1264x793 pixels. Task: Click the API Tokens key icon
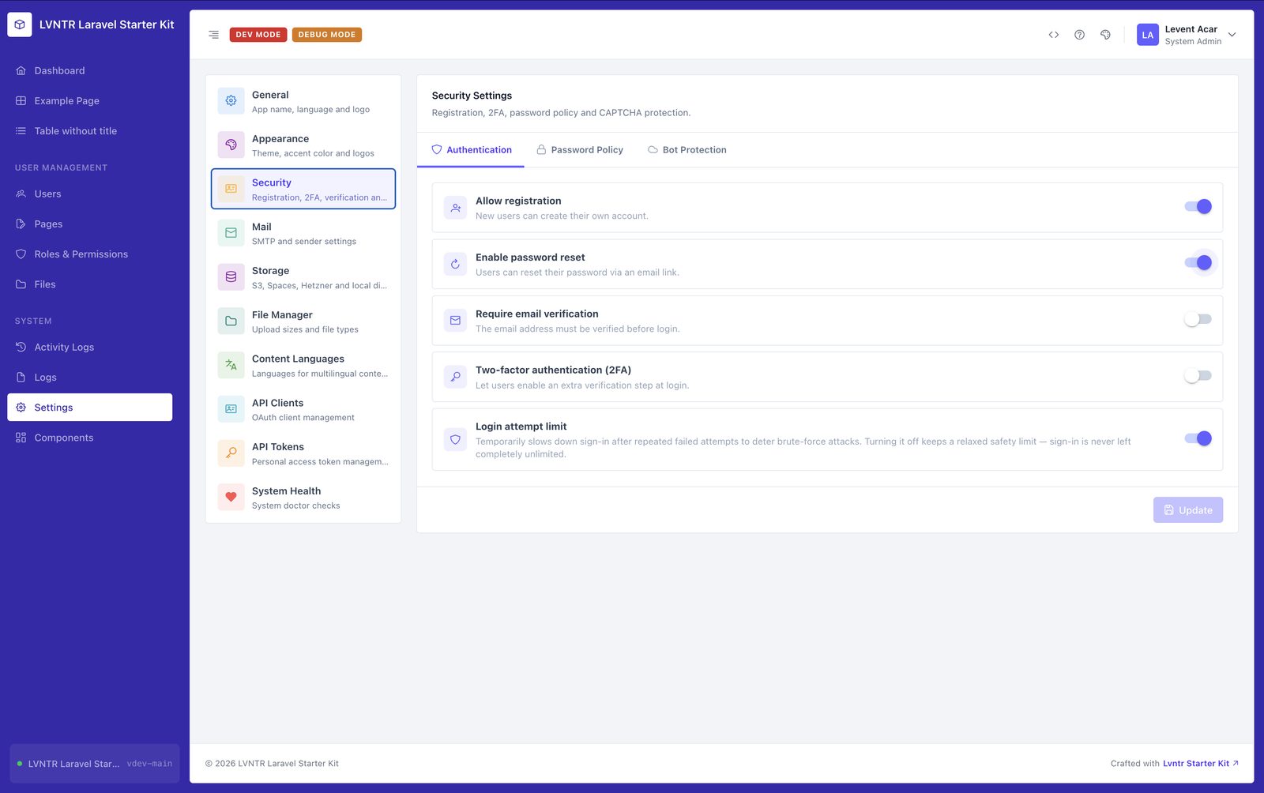[x=231, y=453]
